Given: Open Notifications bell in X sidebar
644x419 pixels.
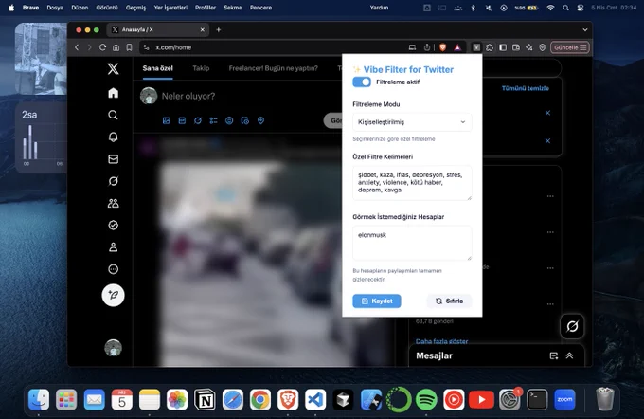Looking at the screenshot, I should tap(114, 137).
